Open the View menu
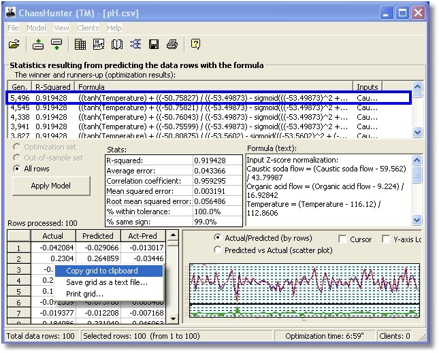Image resolution: width=439 pixels, height=353 pixels. 61,28
